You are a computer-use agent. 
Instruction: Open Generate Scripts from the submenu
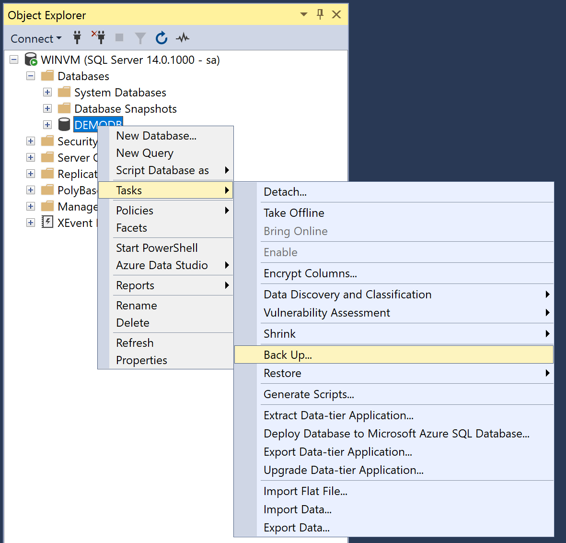pos(309,394)
